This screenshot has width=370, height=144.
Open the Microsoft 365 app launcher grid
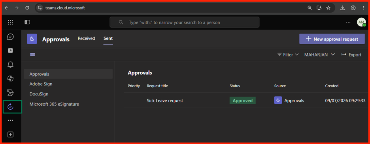click(x=10, y=22)
